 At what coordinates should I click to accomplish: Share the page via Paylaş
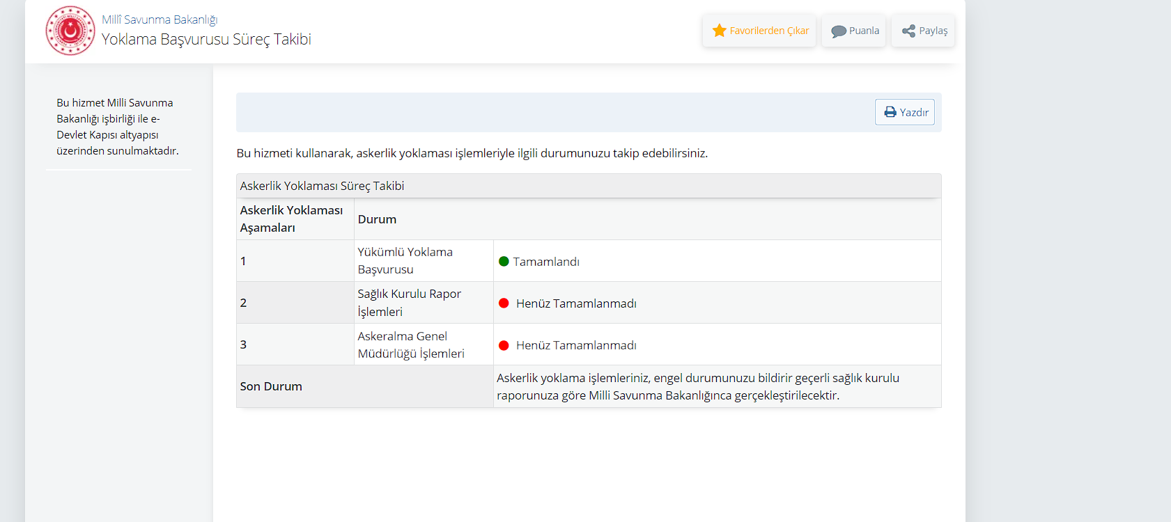924,31
